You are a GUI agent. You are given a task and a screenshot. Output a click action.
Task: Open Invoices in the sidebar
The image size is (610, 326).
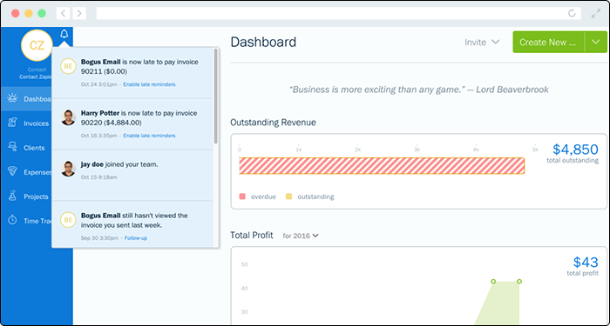tap(37, 123)
